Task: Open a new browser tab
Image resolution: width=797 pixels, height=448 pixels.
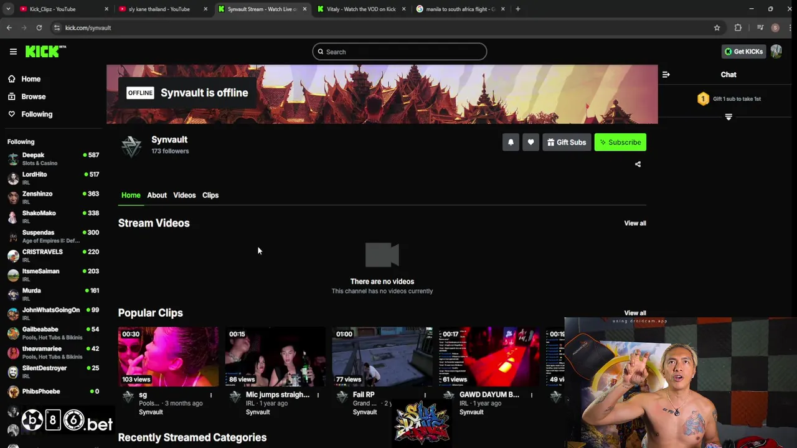Action: pos(517,9)
